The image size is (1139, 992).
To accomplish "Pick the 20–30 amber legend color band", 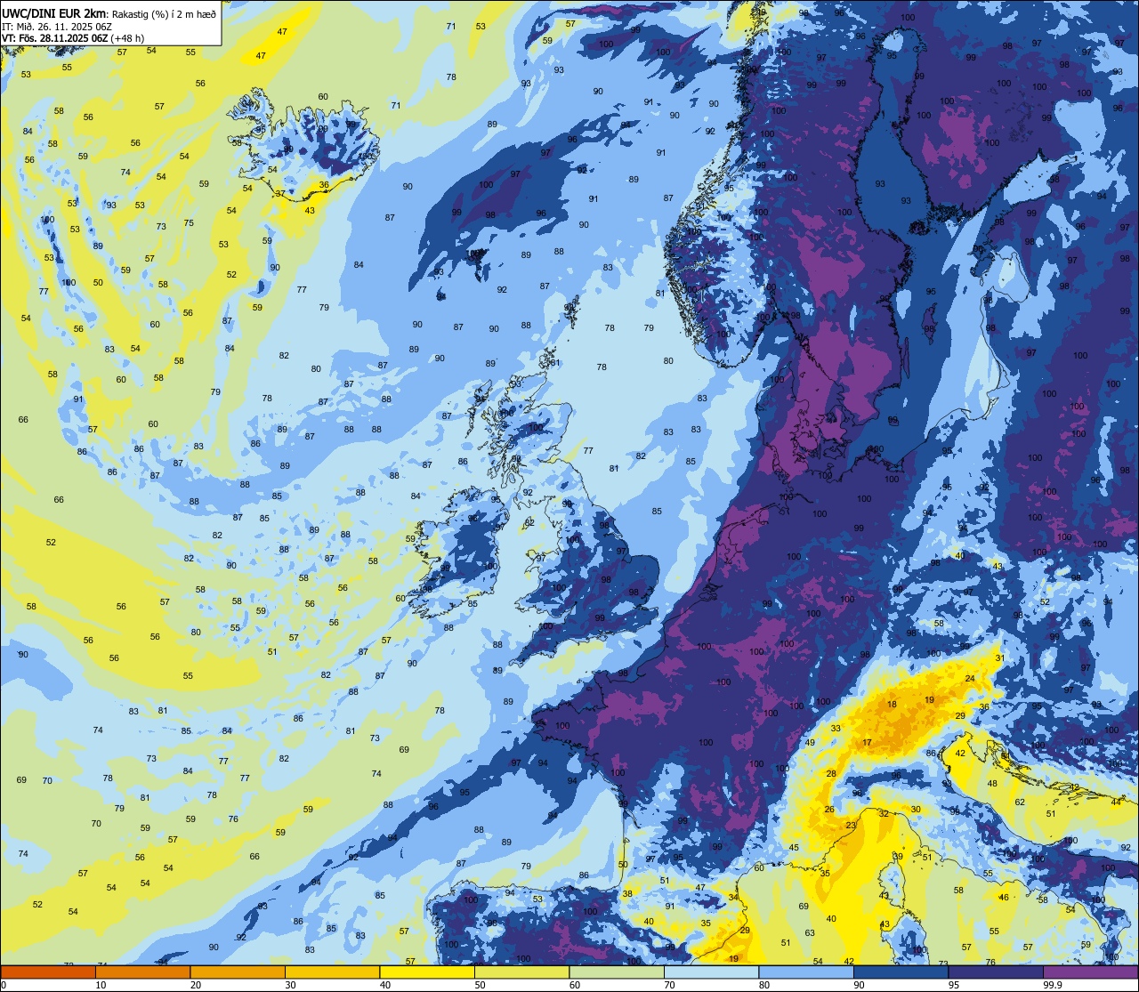I will pos(238,972).
